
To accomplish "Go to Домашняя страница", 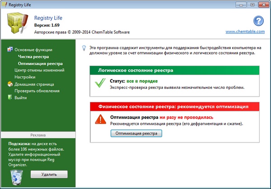I will [x=34, y=84].
